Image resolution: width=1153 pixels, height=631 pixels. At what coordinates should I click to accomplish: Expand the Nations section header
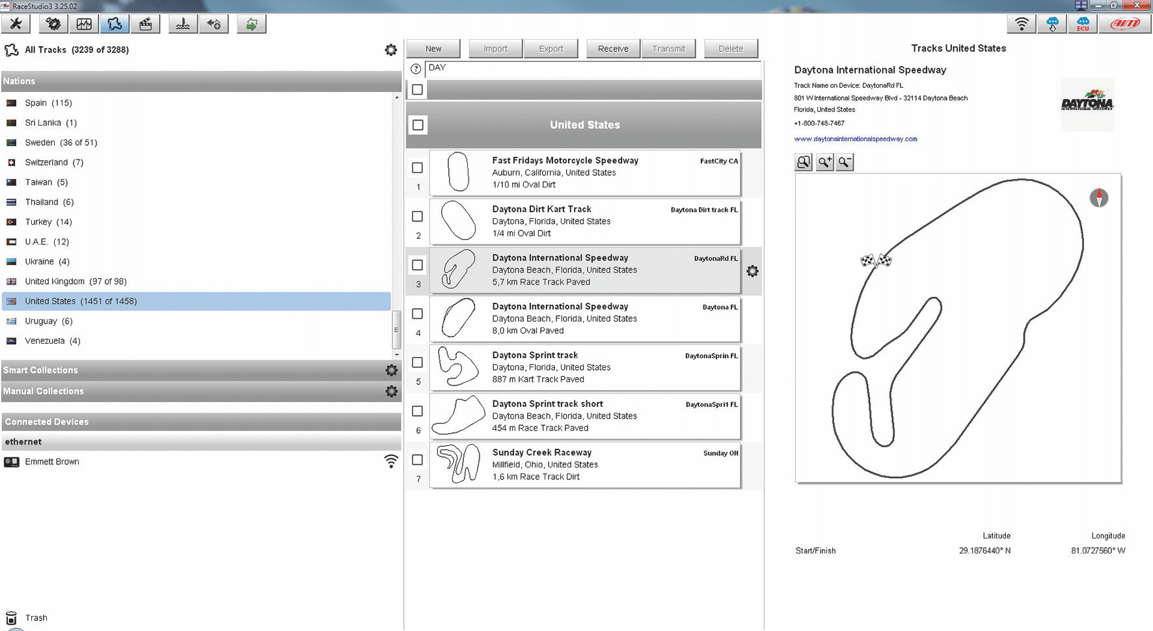pyautogui.click(x=201, y=81)
